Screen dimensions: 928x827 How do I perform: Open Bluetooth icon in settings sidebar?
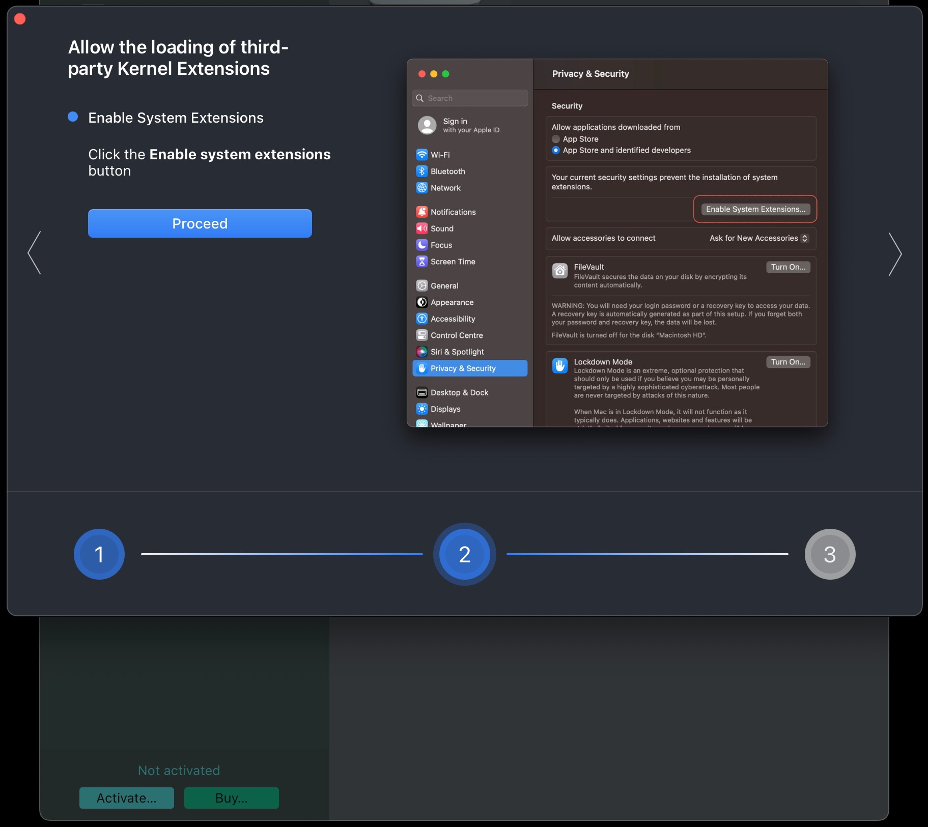click(422, 172)
